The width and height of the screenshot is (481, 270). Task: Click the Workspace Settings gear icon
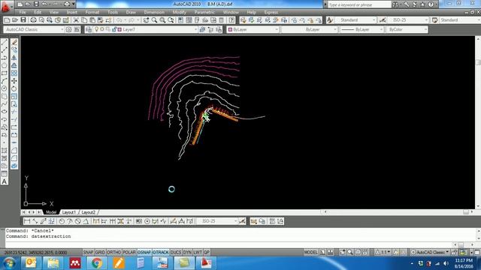68,29
